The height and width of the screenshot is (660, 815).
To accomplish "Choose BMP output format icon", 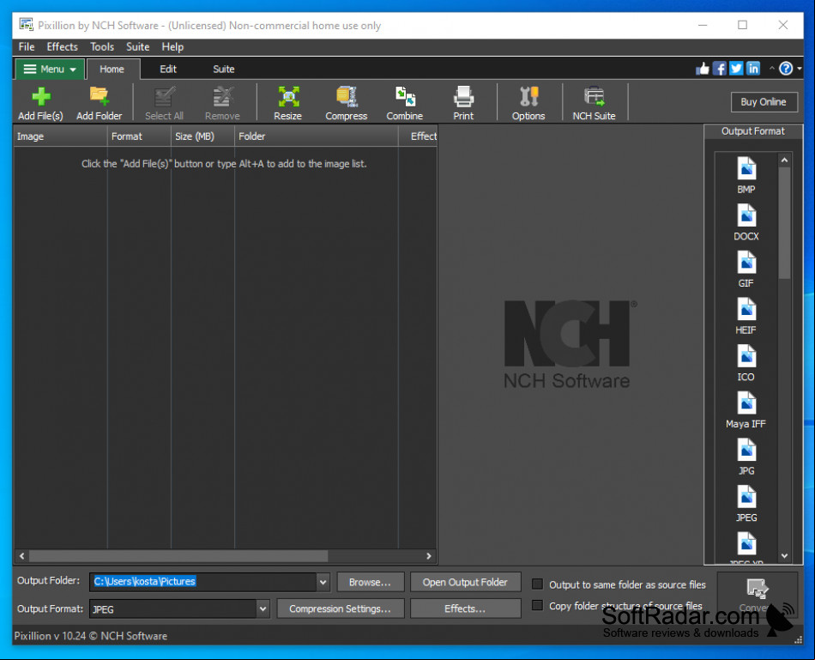I will [x=746, y=168].
